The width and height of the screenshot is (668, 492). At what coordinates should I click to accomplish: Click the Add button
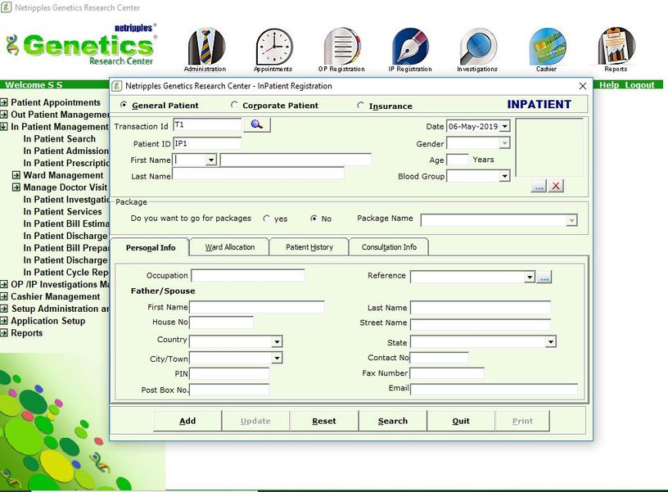click(187, 421)
